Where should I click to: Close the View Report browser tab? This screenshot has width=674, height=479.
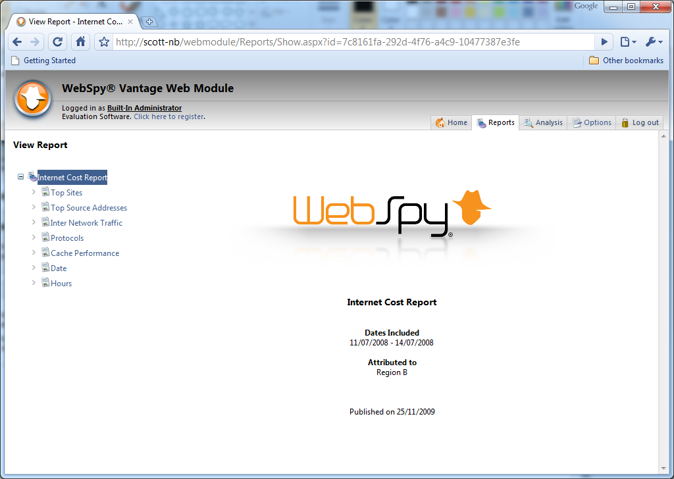(130, 22)
